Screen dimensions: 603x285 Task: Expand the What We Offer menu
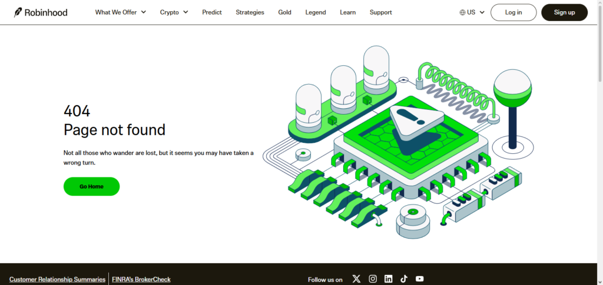[x=120, y=12]
